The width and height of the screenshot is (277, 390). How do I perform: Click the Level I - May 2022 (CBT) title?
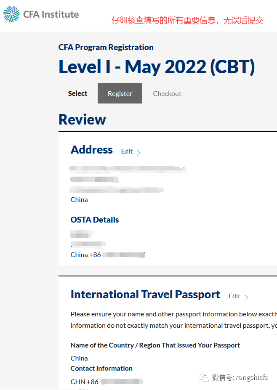tap(157, 67)
